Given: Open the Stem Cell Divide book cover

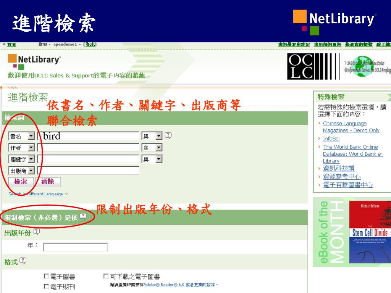Looking at the screenshot, I should pyautogui.click(x=370, y=232).
